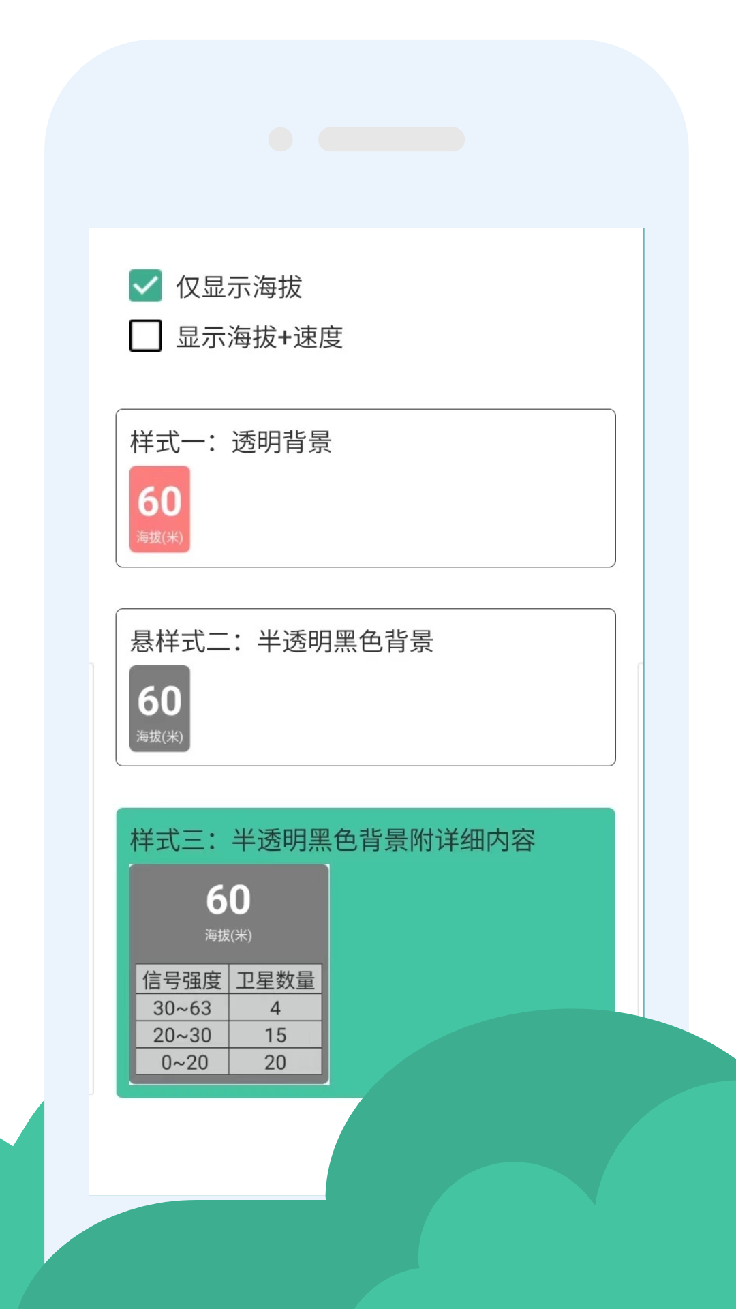The height and width of the screenshot is (1309, 736).
Task: Tap the 海拔(米) label in 样式一 badge
Action: [159, 537]
